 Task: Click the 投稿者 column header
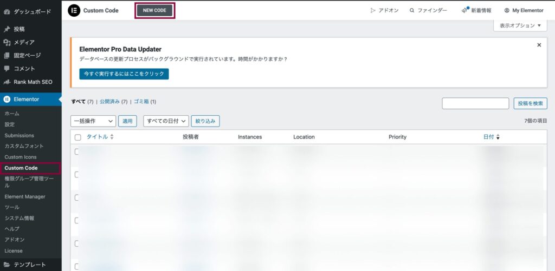click(x=191, y=137)
